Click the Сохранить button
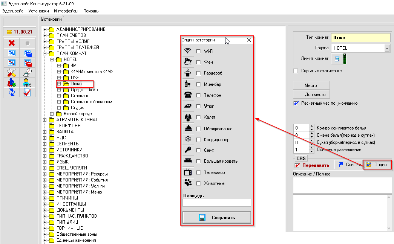 coord(217,218)
